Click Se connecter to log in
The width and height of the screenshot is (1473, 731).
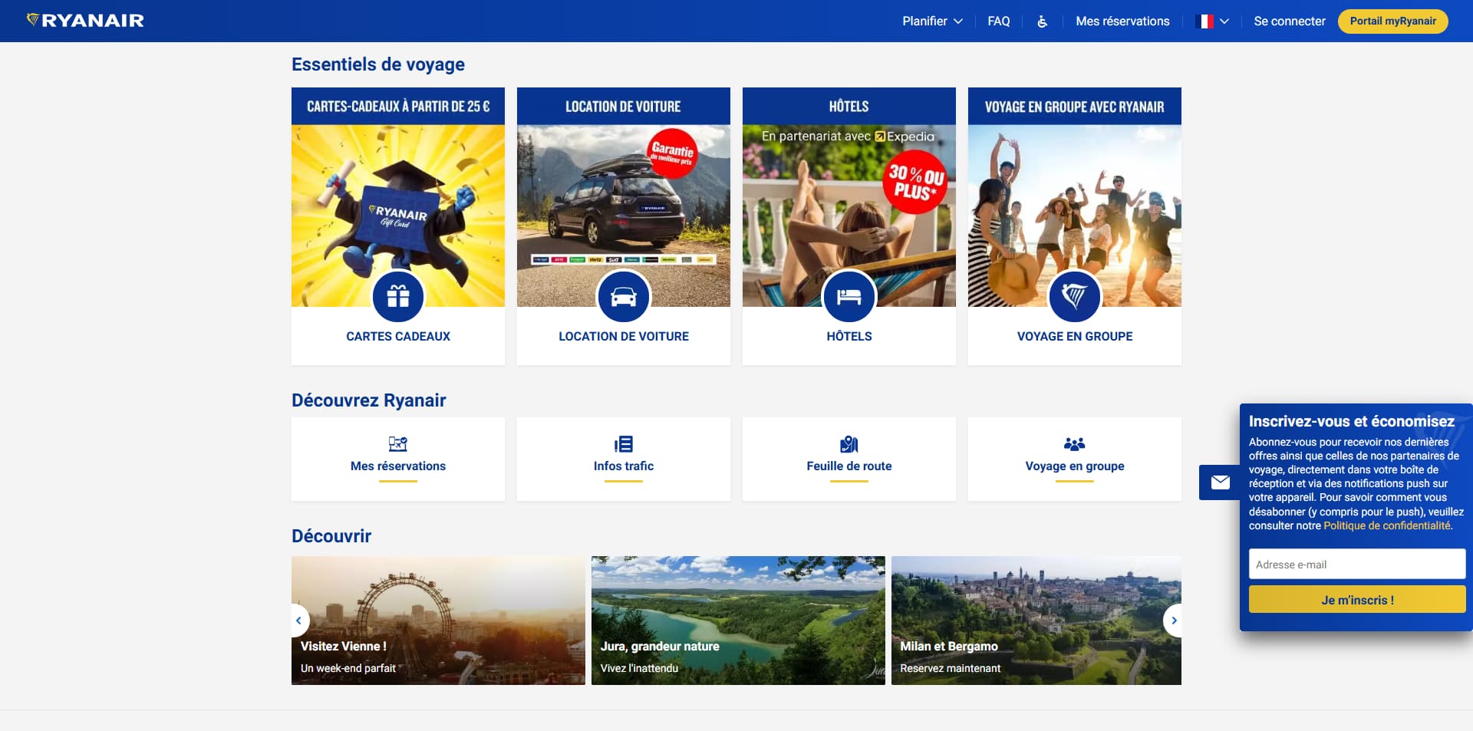1290,21
